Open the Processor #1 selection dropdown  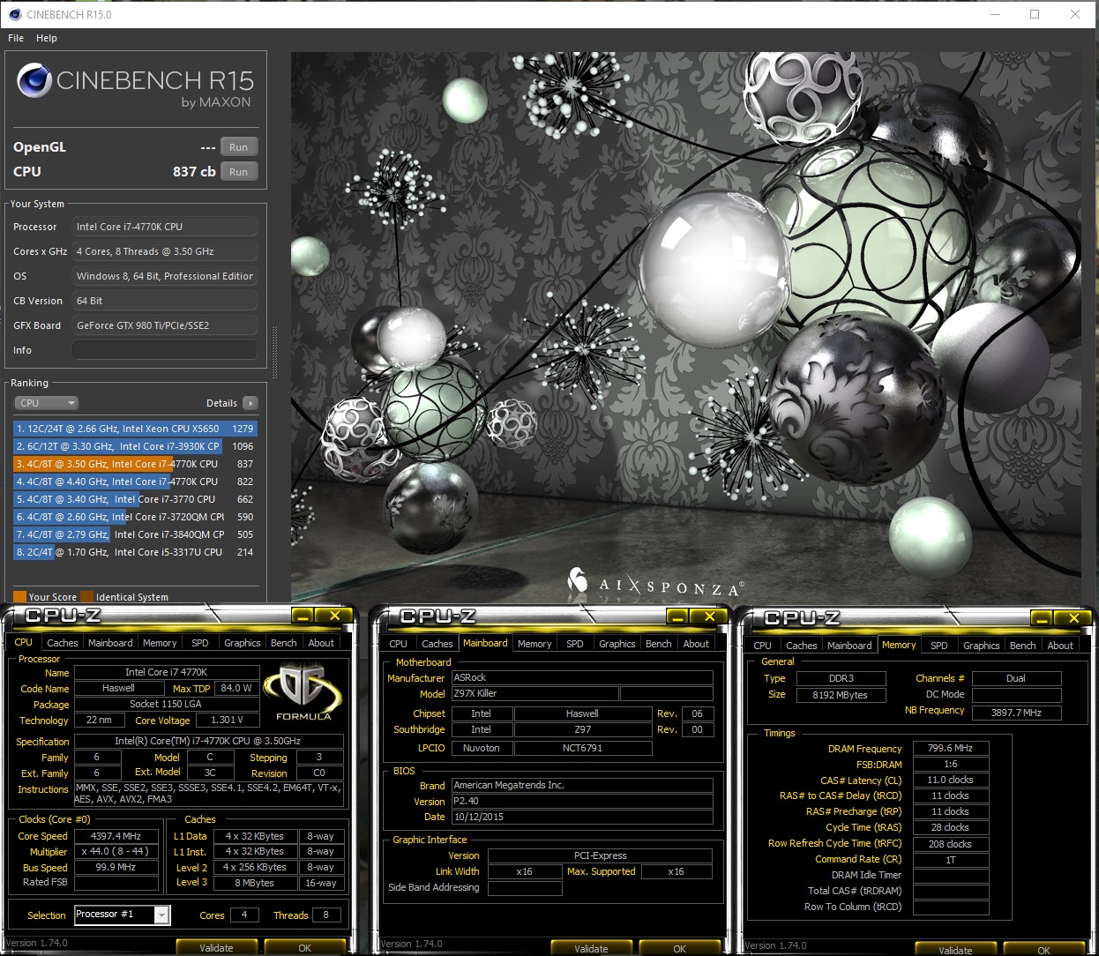[x=122, y=915]
